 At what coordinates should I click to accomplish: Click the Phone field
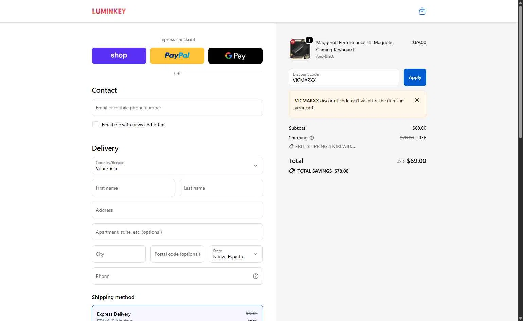click(177, 276)
